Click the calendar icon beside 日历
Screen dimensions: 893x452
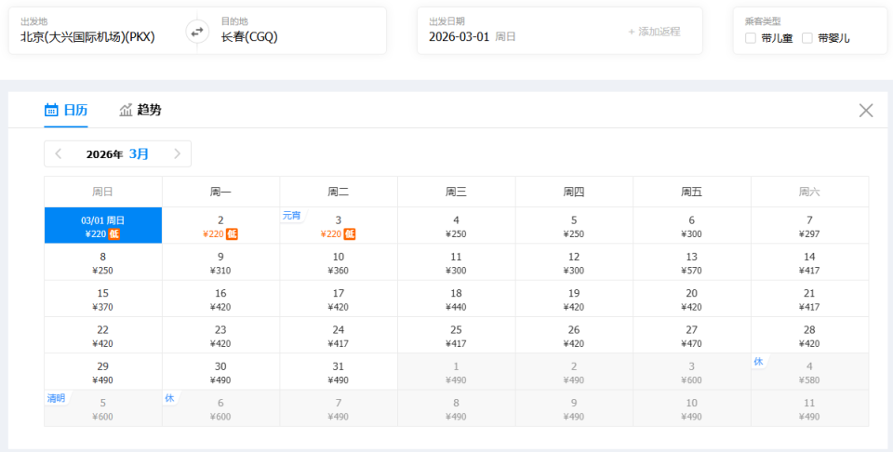pos(52,110)
